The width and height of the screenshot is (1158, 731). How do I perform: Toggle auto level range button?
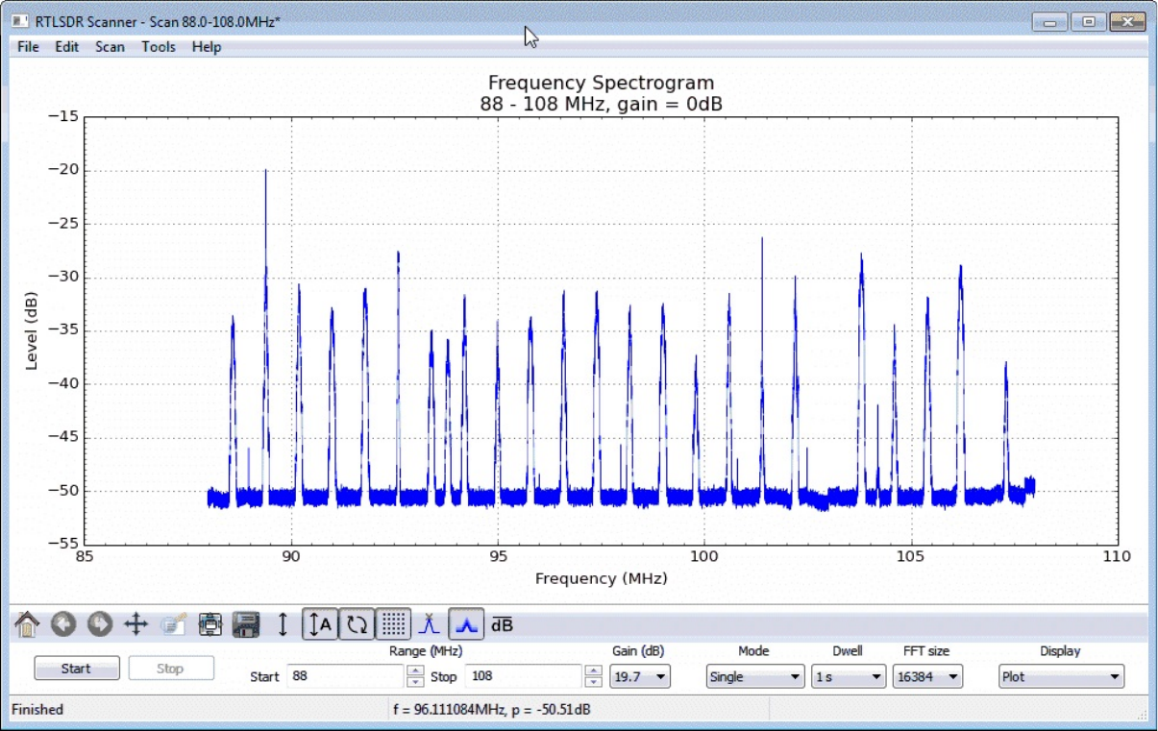pos(319,625)
